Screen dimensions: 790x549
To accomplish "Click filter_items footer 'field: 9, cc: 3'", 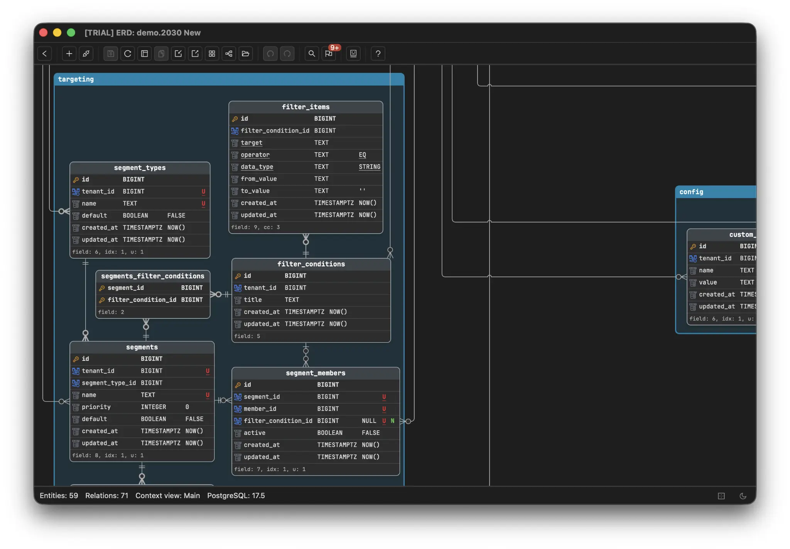I will click(255, 227).
